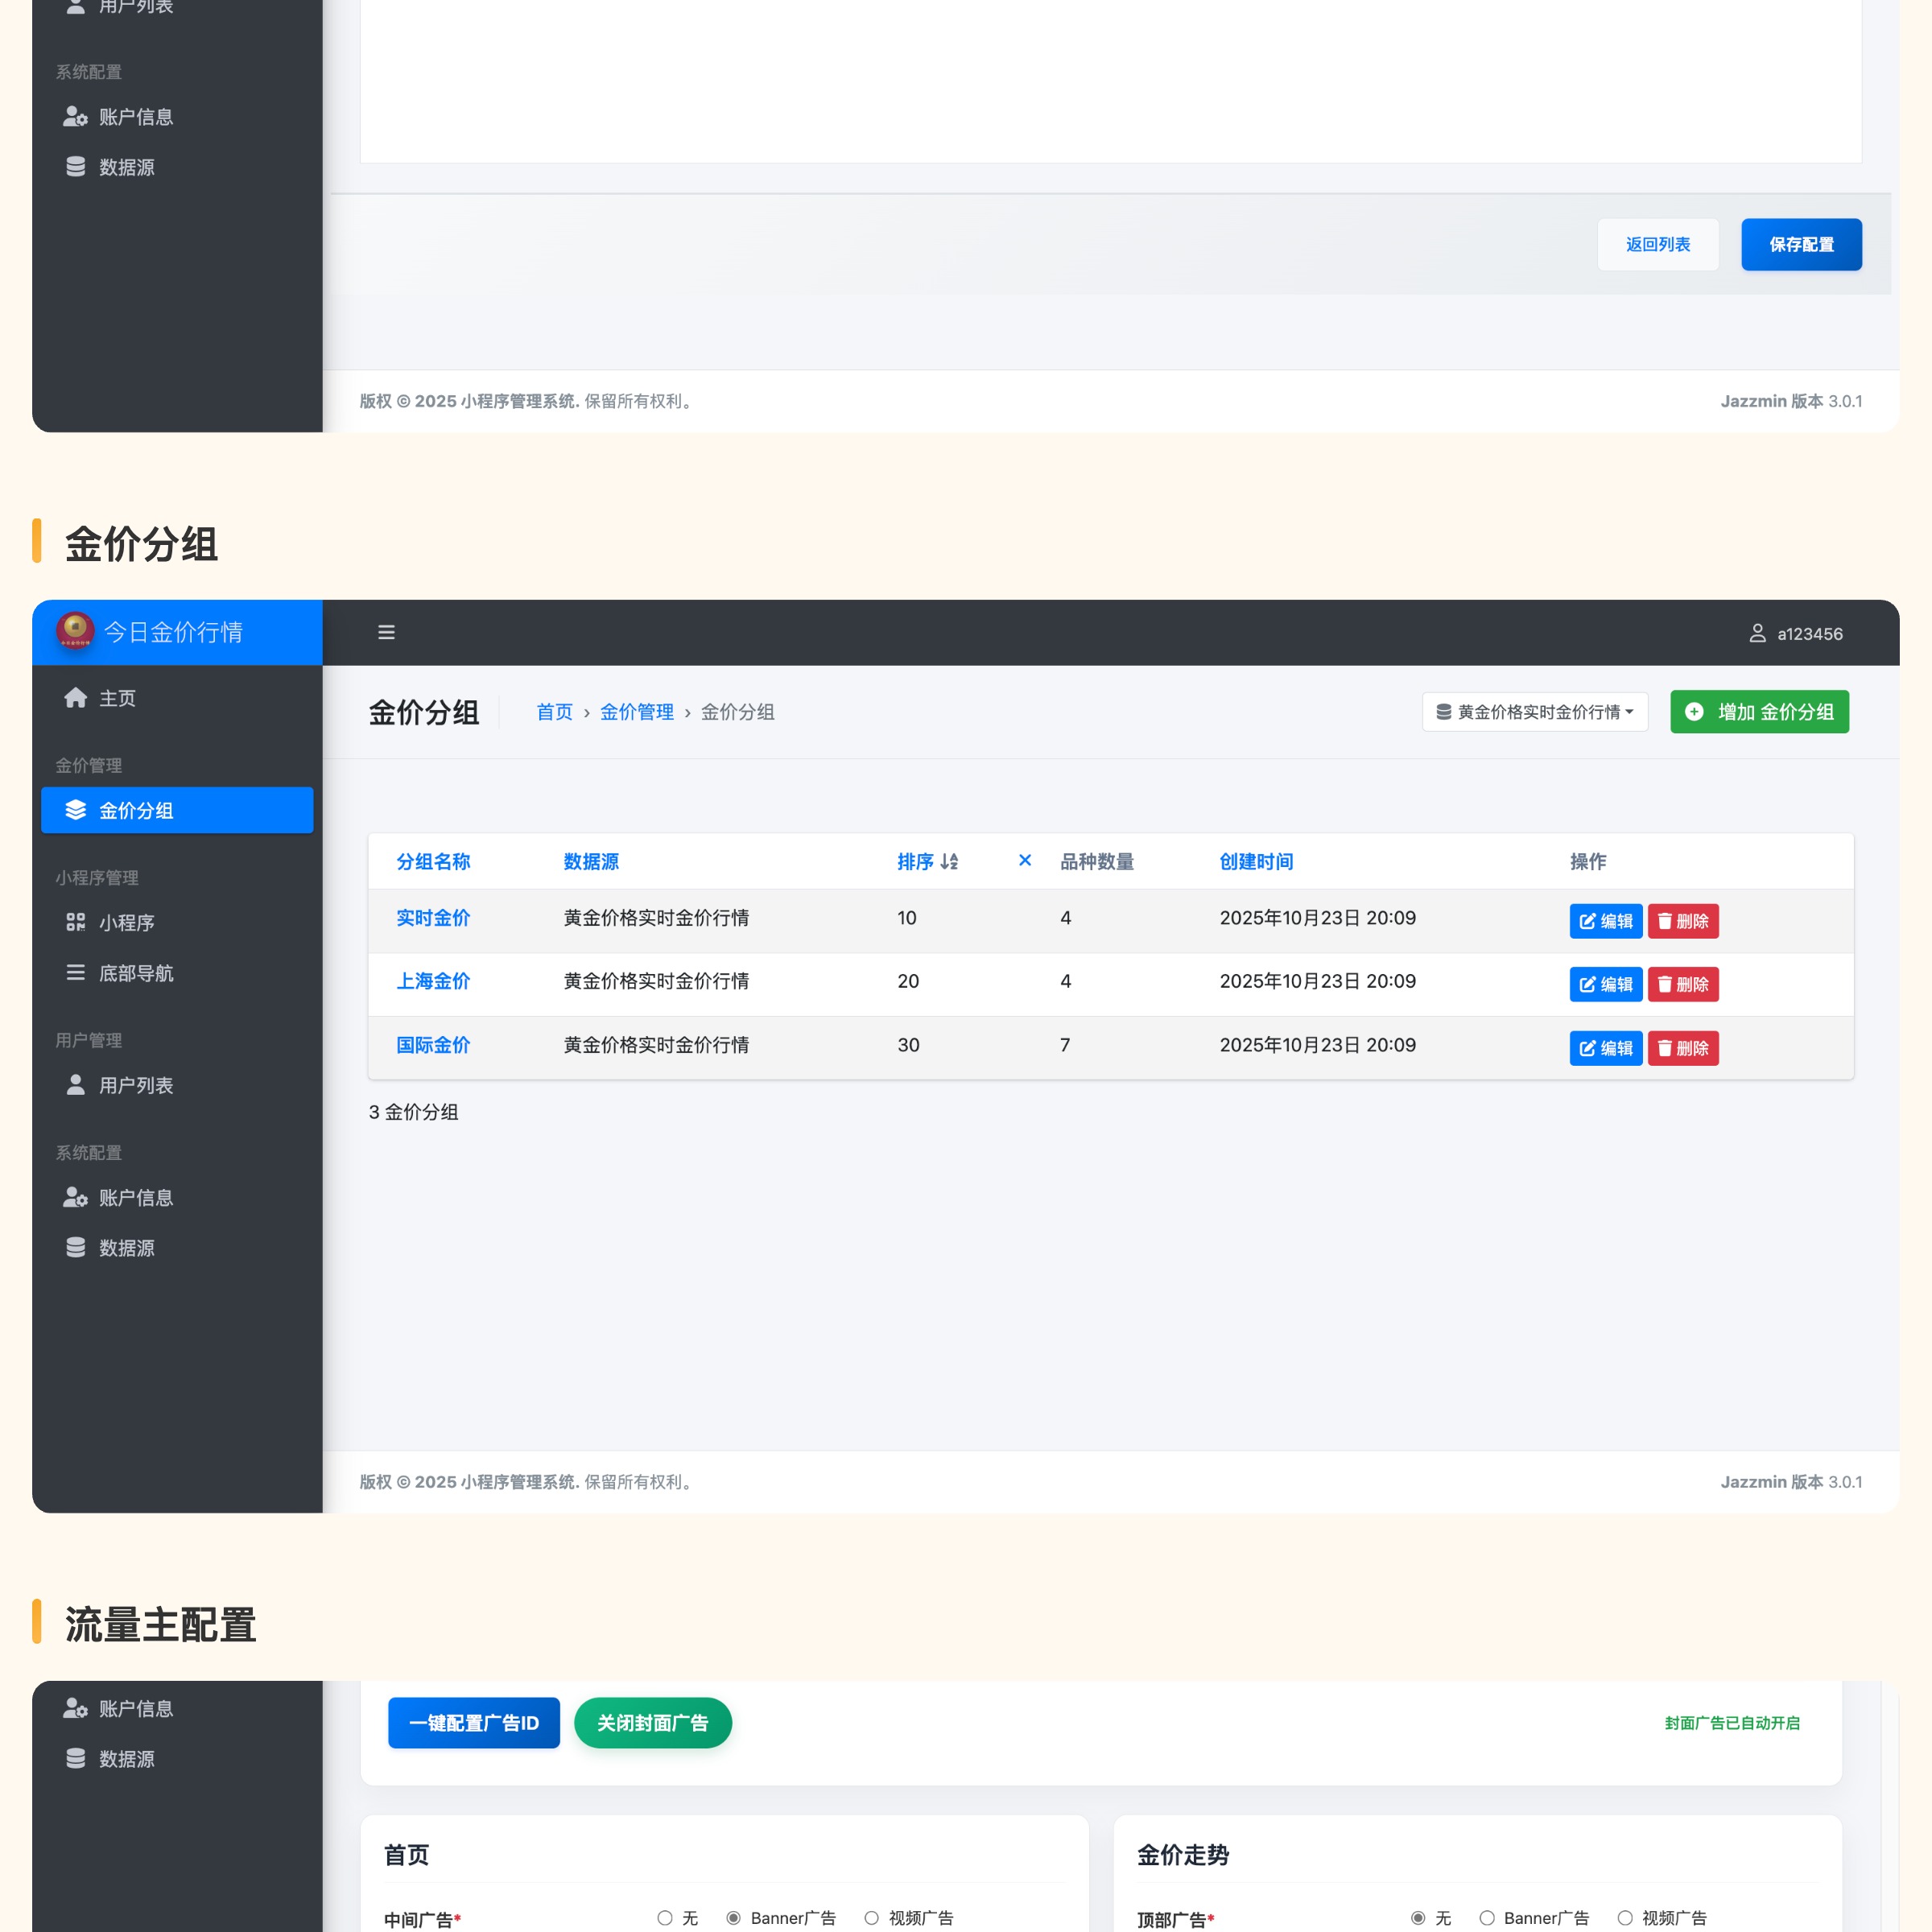Expand the 黄金价格实时金价行情 data source dropdown
The image size is (1932, 1932).
pyautogui.click(x=1534, y=712)
